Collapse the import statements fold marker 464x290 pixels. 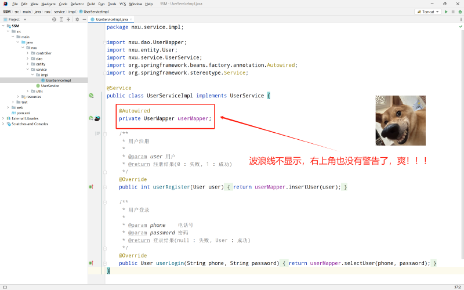[105, 42]
